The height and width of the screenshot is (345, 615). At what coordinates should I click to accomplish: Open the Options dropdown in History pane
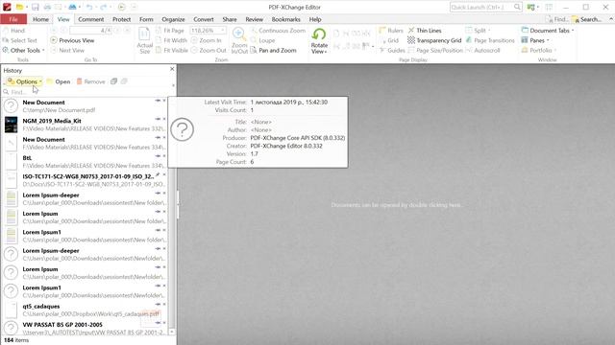(25, 81)
